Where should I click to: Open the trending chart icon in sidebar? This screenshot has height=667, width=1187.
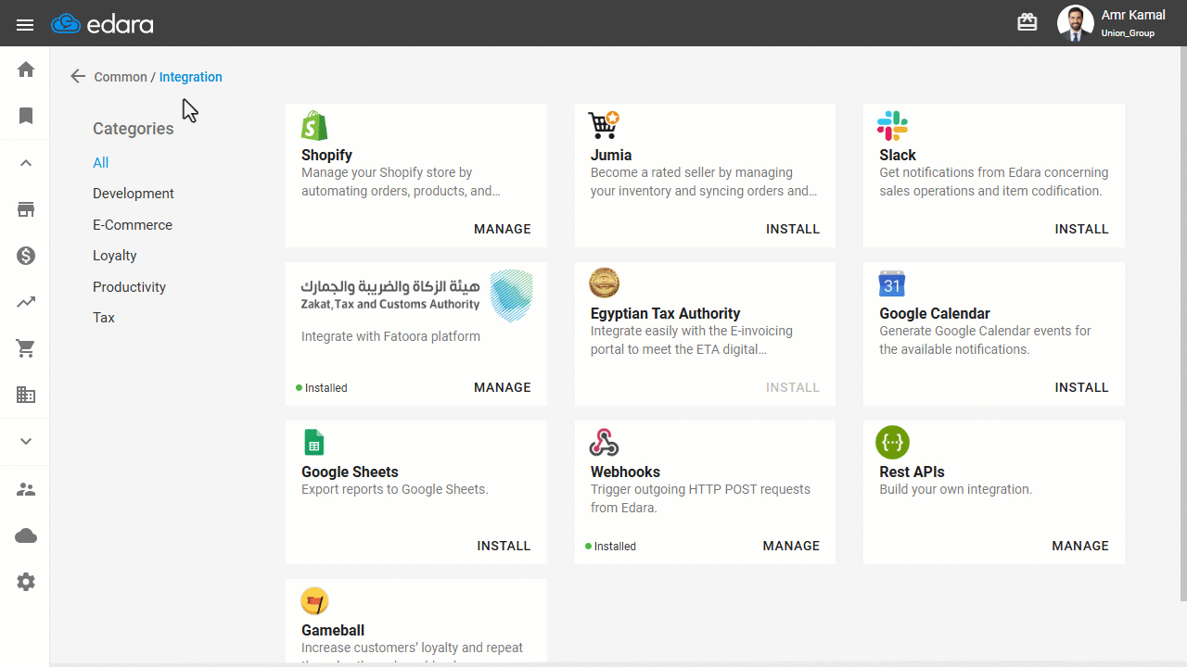(26, 302)
